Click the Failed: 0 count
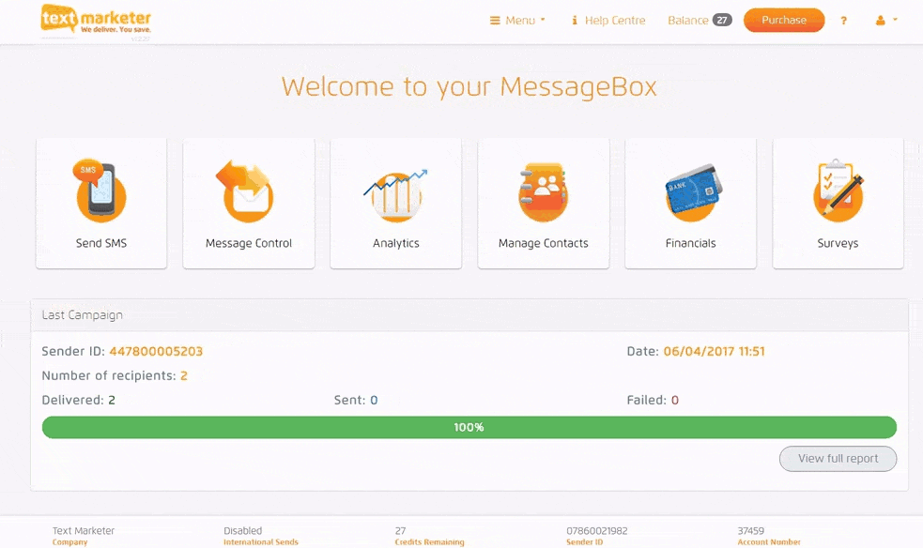 pyautogui.click(x=653, y=401)
